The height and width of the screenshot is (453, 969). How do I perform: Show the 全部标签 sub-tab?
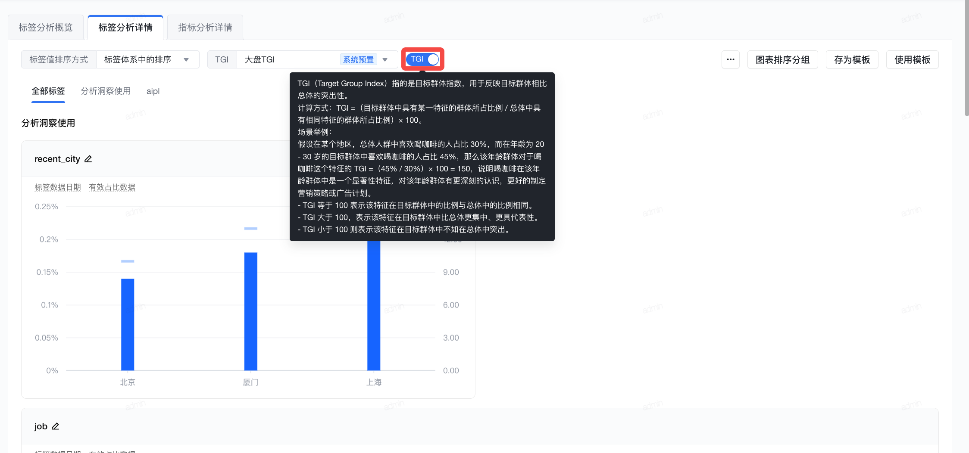point(48,91)
